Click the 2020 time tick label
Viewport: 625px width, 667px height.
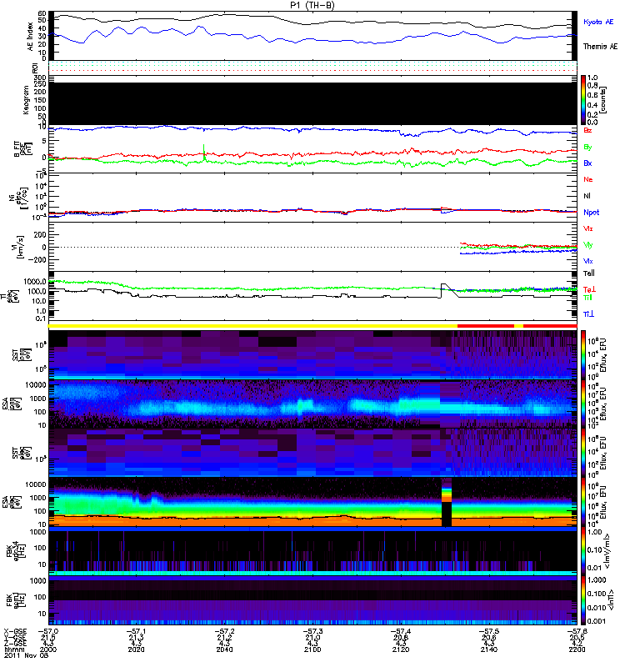tap(136, 649)
